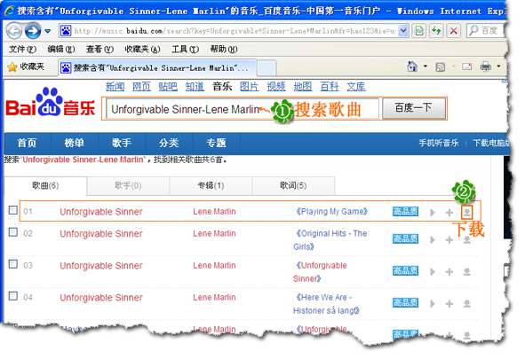Click the browser search box labeled 百度
This screenshot has width=525, height=359.
click(x=486, y=31)
